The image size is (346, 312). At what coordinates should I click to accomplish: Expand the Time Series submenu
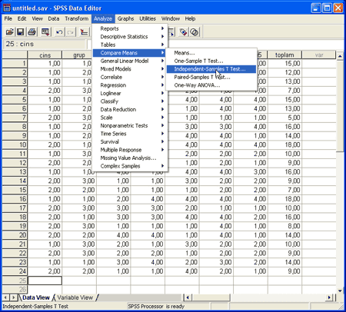pos(130,134)
